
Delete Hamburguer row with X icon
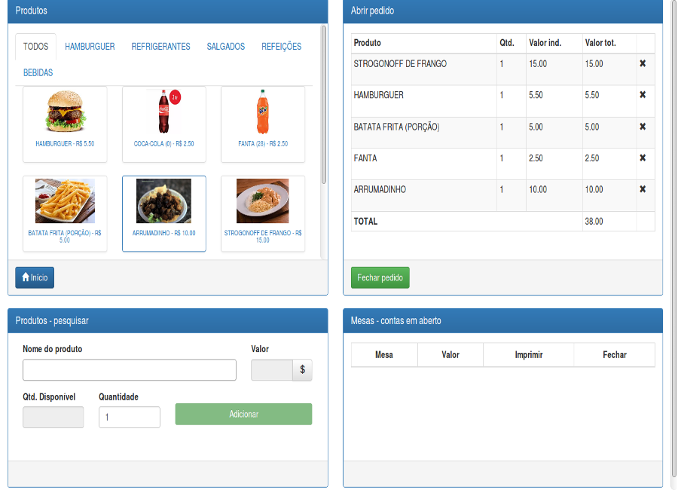coord(643,95)
